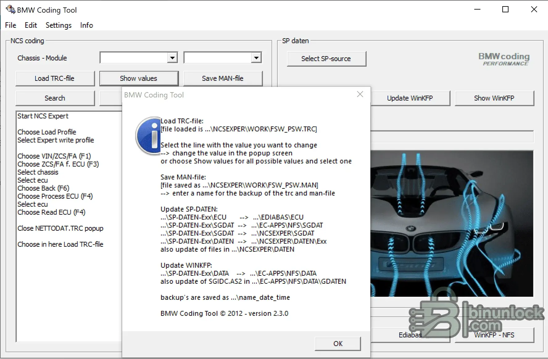
Task: Select 'Select Expert write profile' line
Action: coord(56,140)
